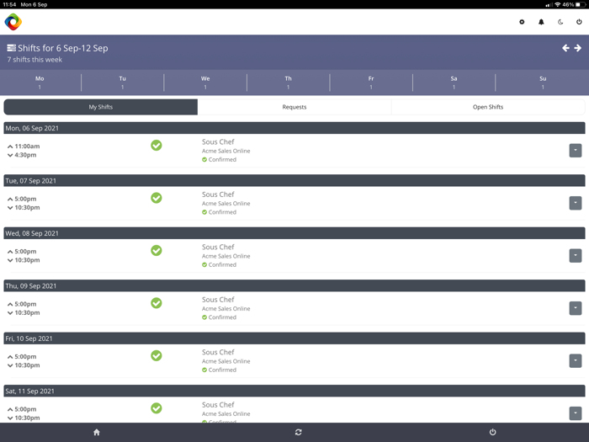Click 5:00pm start time on Tuesday
The height and width of the screenshot is (442, 589).
tap(25, 199)
